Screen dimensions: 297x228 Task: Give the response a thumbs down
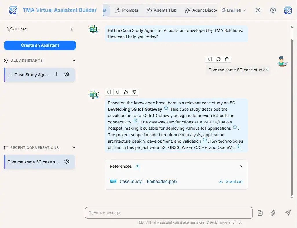click(134, 92)
